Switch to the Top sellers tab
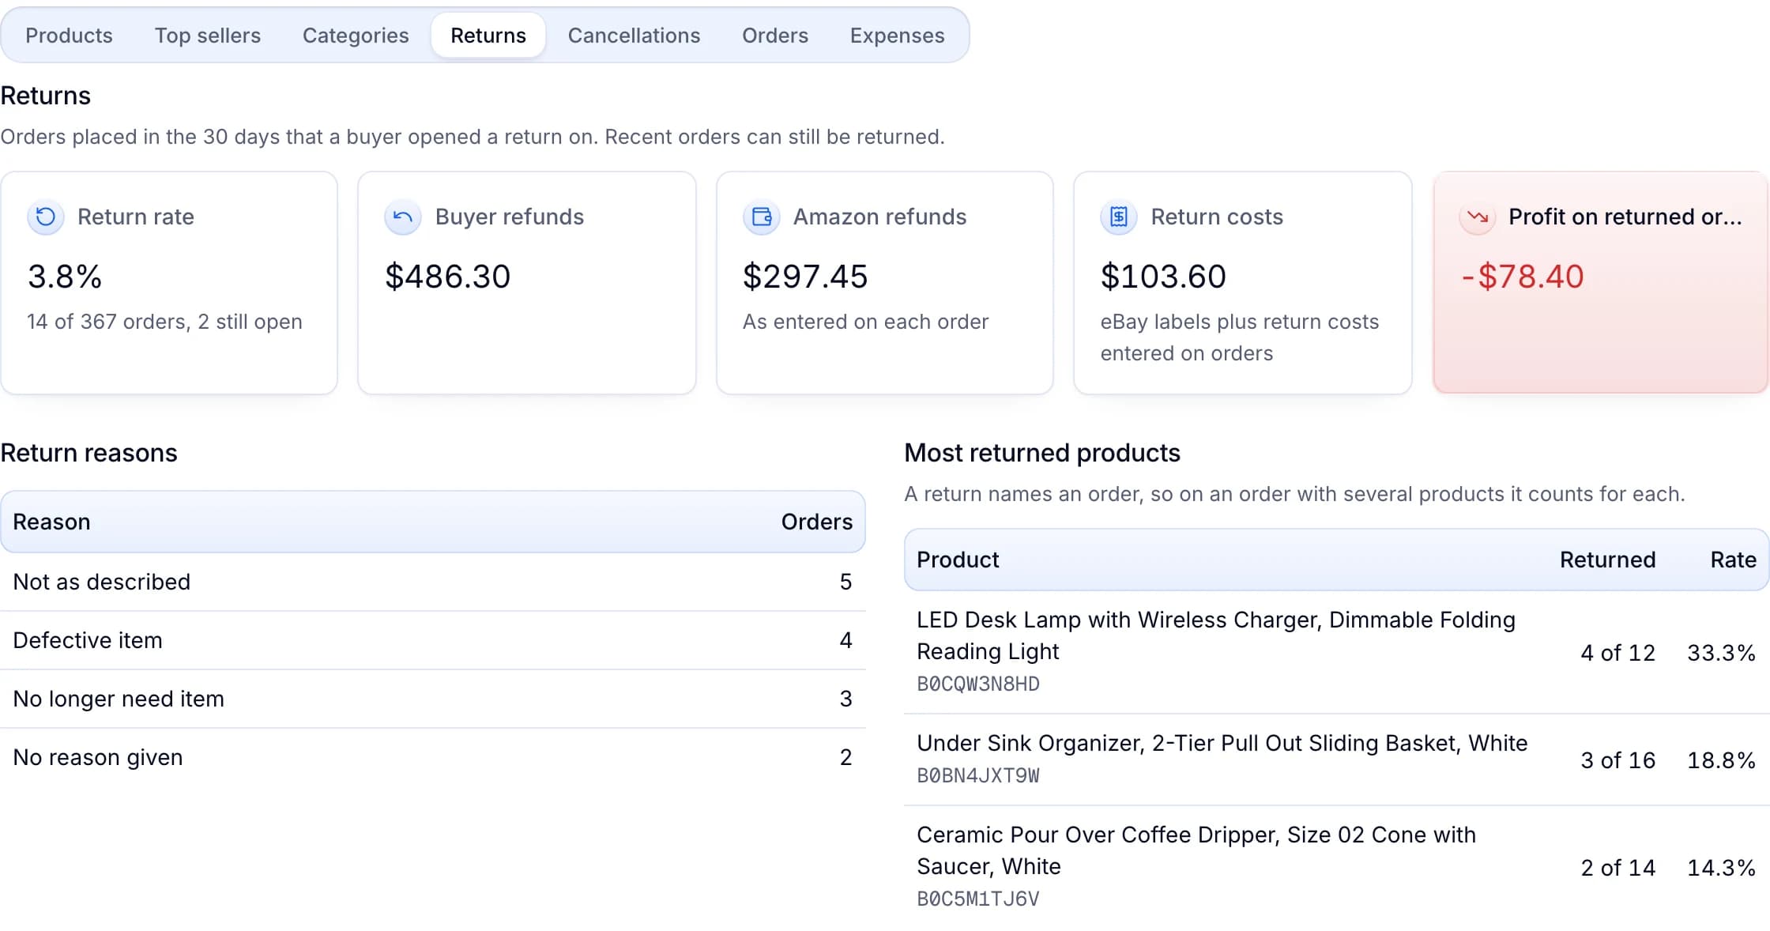The width and height of the screenshot is (1770, 931). point(208,36)
